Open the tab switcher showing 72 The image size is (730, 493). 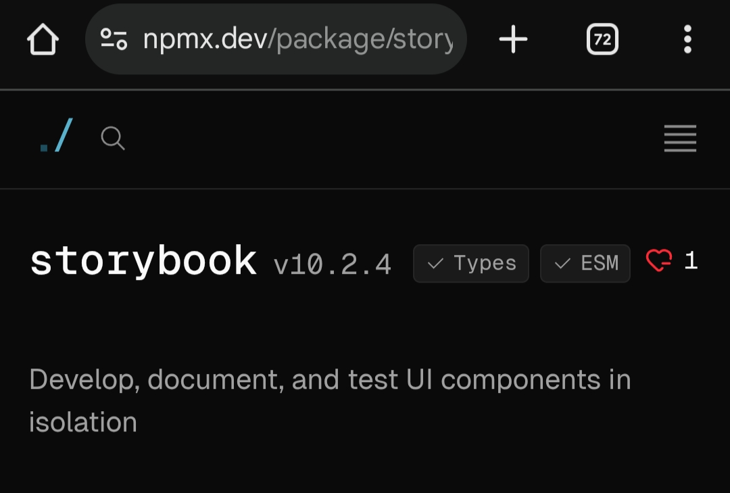[x=602, y=40]
